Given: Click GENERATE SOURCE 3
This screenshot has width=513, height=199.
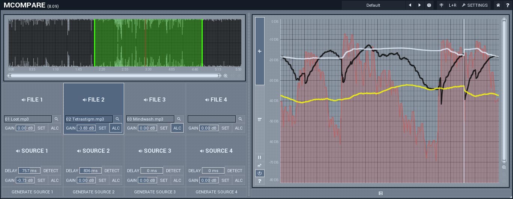Looking at the screenshot, I should (x=155, y=192).
